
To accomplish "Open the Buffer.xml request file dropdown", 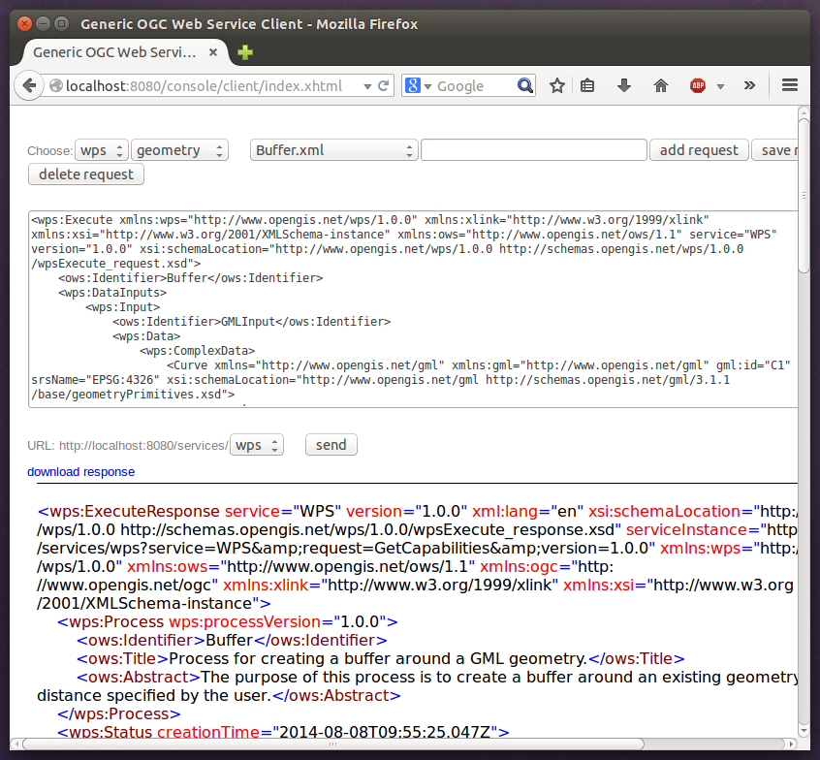I will pyautogui.click(x=332, y=149).
